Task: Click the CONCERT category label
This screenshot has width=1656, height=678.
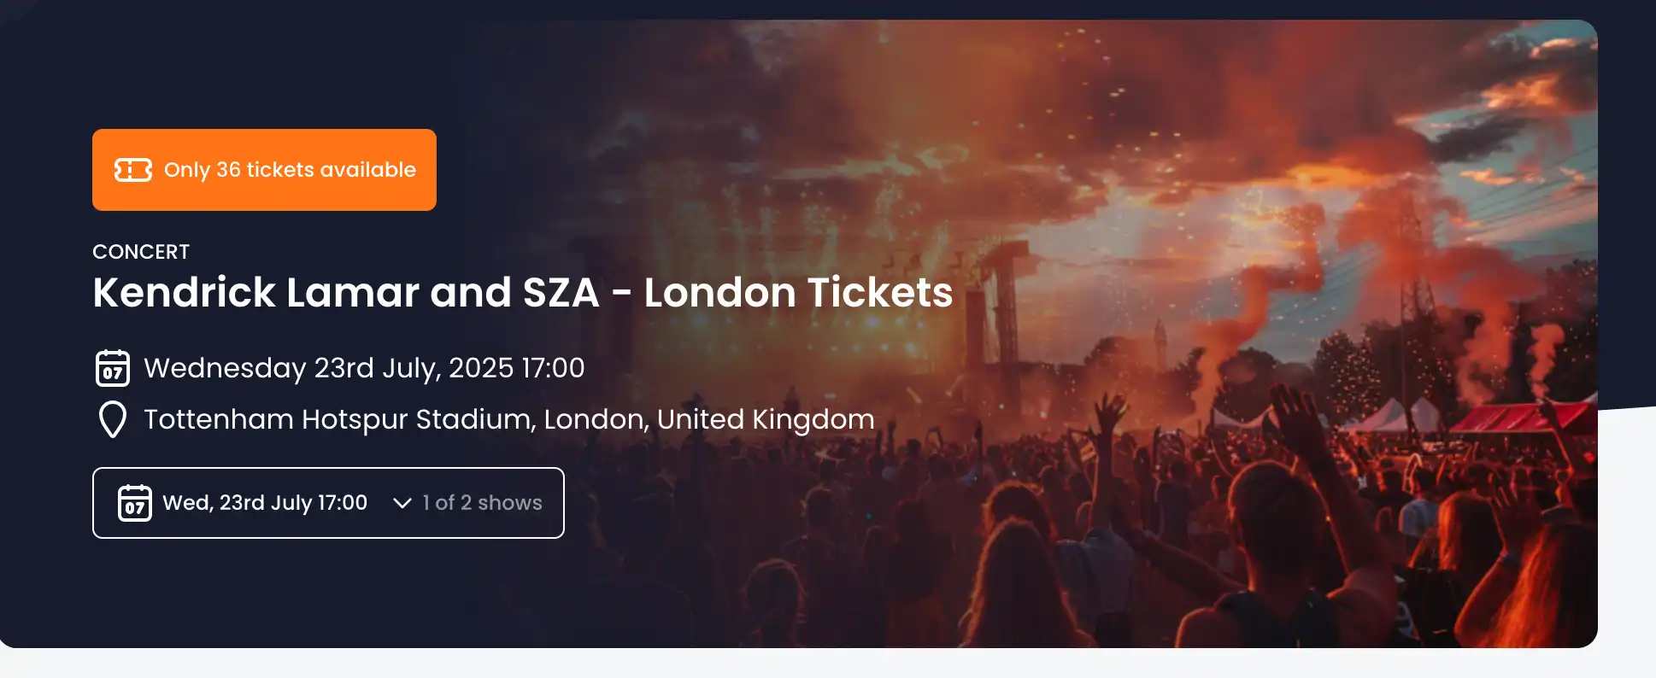Action: coord(141,251)
